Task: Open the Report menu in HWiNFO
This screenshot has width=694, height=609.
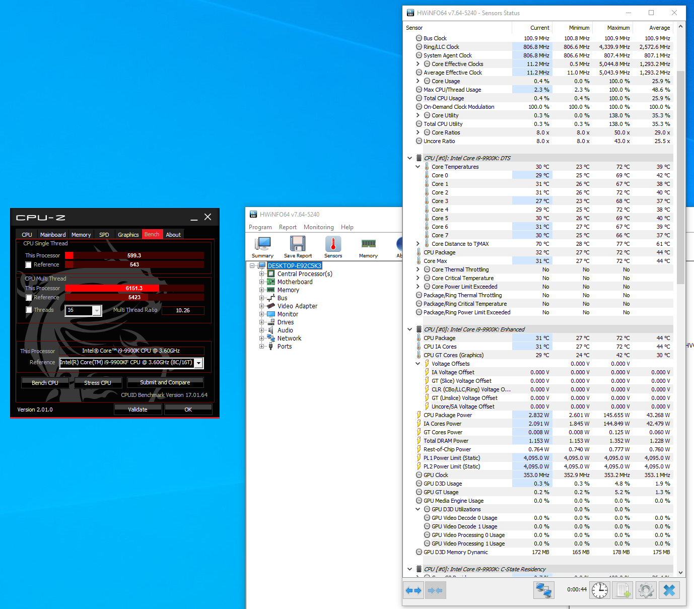Action: pyautogui.click(x=288, y=227)
